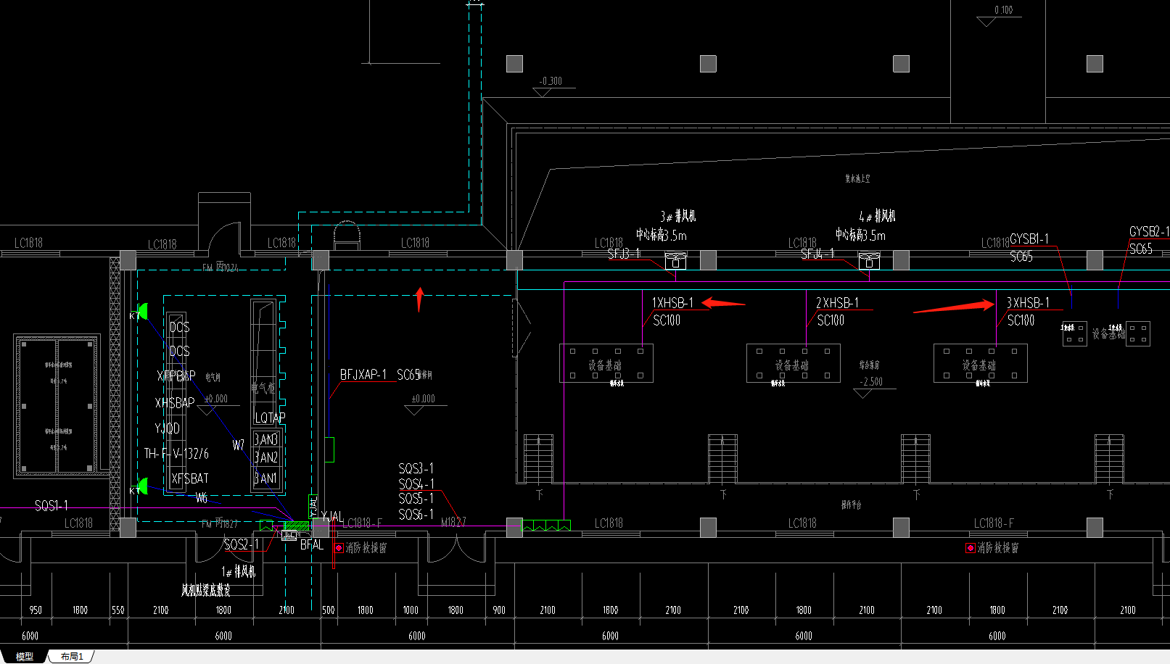Select the 风机贴梁底敷设 note
1170x664 pixels.
[206, 590]
